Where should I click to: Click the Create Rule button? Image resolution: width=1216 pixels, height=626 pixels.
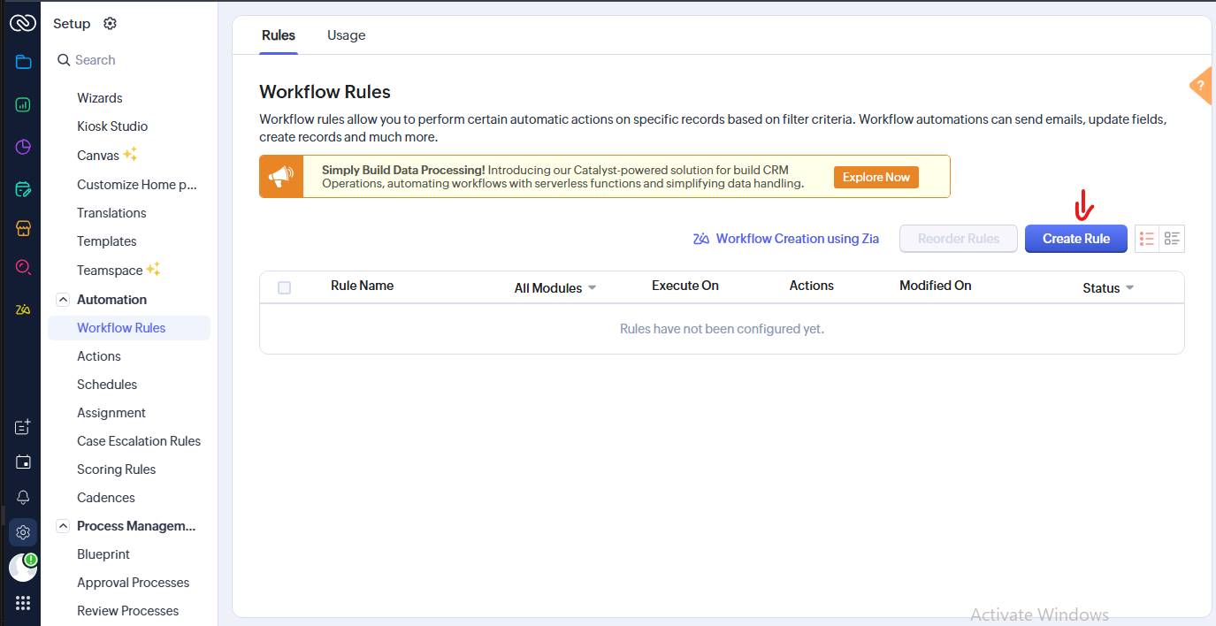[1075, 239]
